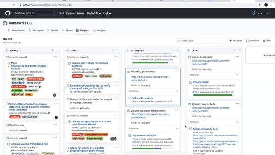
Task: Open the project Menu
Action: 267,41
